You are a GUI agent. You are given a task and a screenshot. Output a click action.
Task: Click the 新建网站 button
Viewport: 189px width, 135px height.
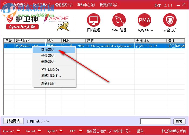[x=13, y=121]
